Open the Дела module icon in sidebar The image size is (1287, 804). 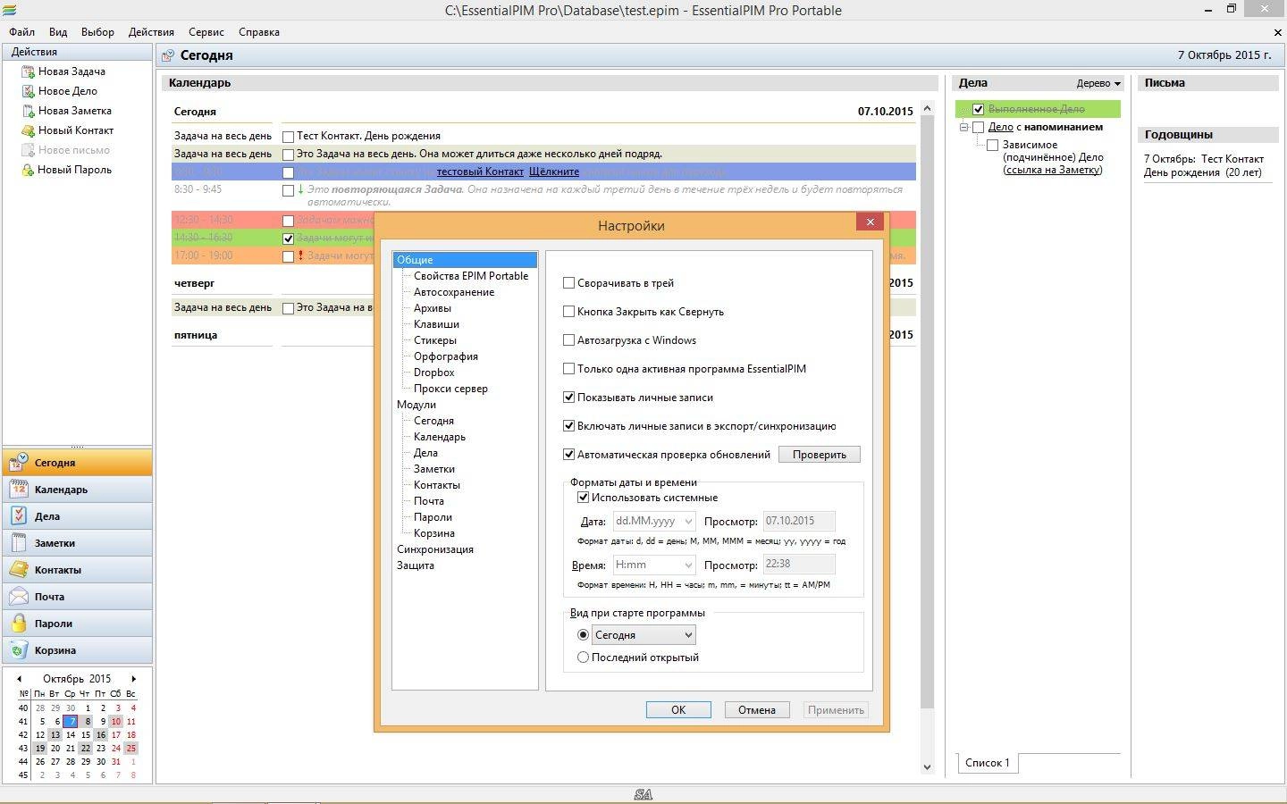(19, 515)
